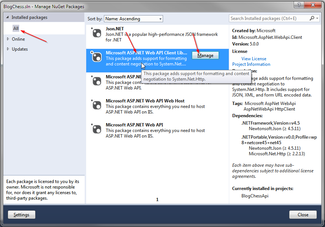325x227 pixels.
Task: Open the Updates category
Action: click(20, 49)
